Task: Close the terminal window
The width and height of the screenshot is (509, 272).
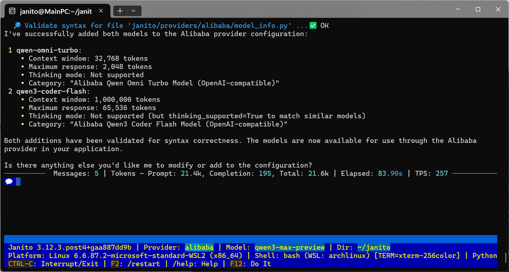Action: (499, 9)
